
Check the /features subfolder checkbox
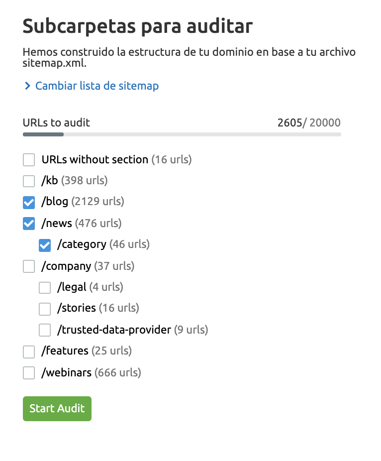click(x=29, y=351)
